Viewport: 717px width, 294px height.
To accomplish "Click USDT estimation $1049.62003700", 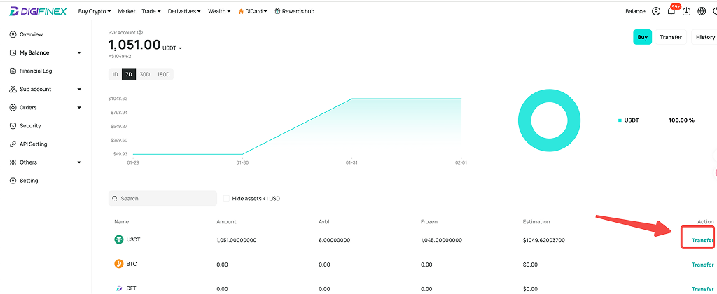I will [543, 240].
